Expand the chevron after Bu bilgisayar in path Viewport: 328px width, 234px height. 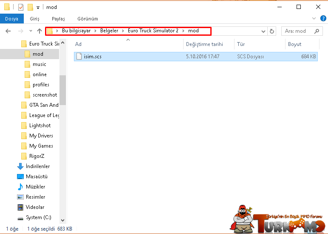coord(96,31)
